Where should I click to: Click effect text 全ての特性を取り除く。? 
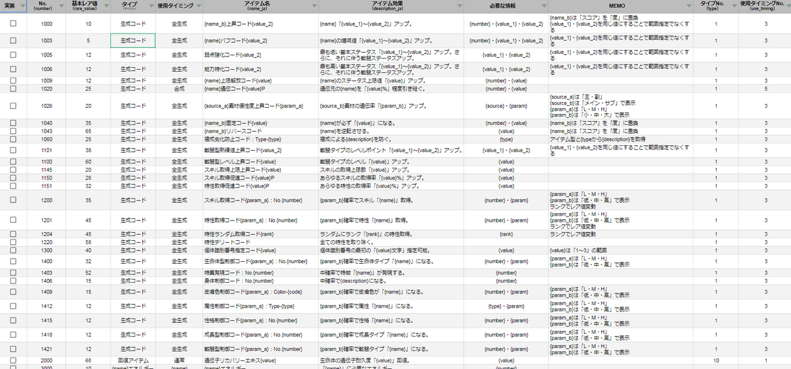350,242
